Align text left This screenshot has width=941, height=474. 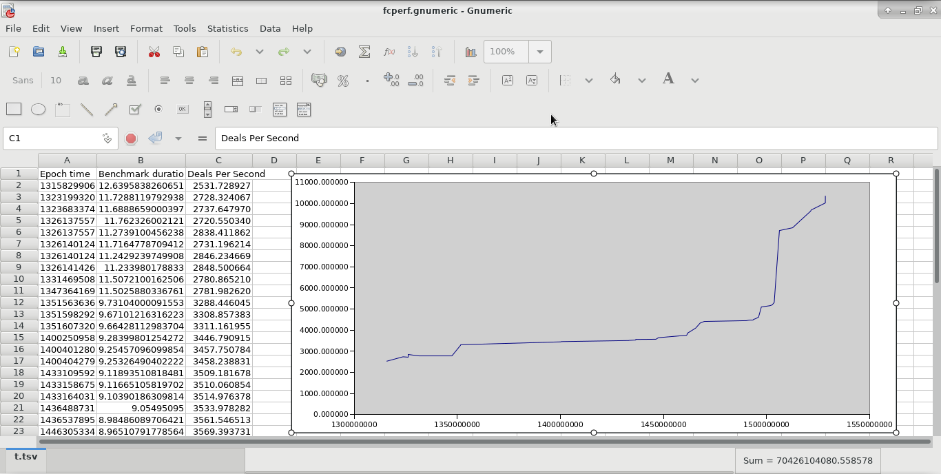pyautogui.click(x=165, y=81)
